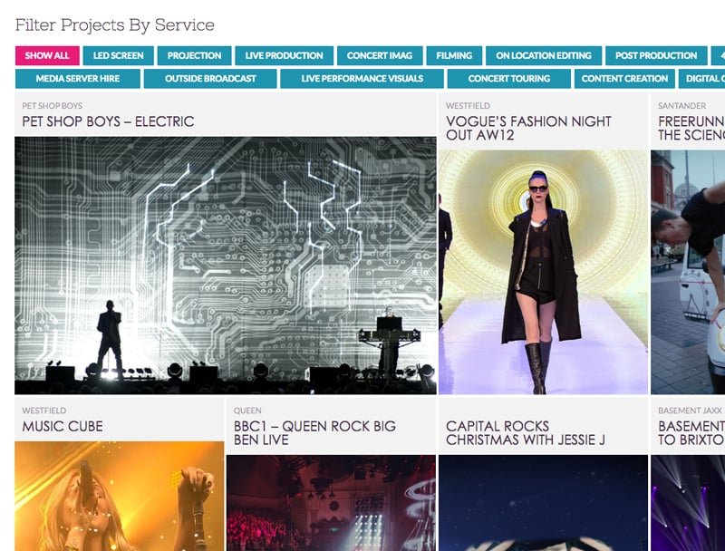This screenshot has height=551, width=725.
Task: Filter by Media Server Hire
Action: 78,79
